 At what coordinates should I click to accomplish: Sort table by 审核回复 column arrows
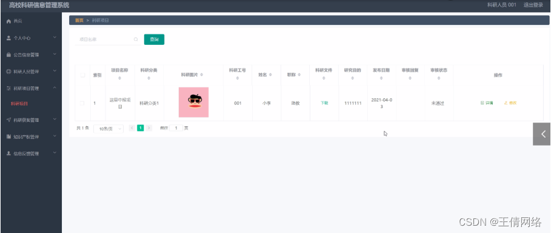(x=410, y=78)
